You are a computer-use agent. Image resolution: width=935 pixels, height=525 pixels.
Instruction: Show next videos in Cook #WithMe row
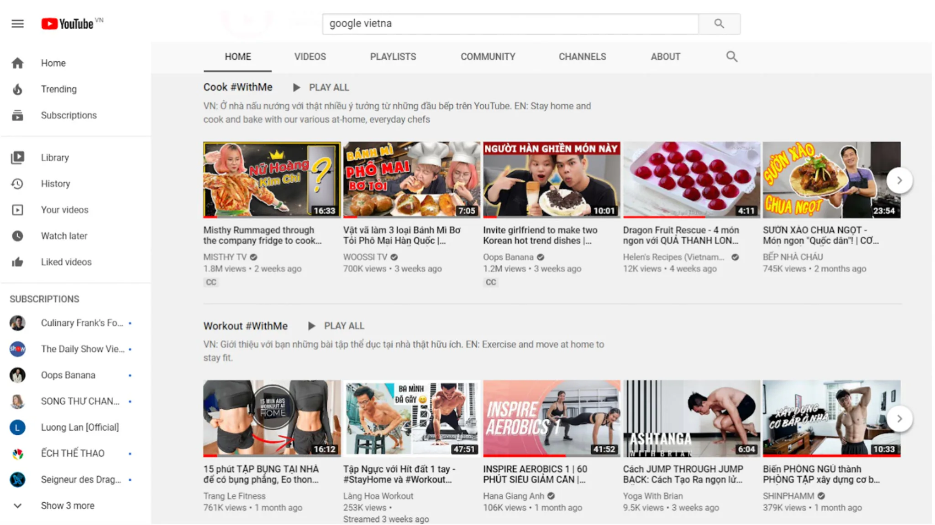(899, 180)
